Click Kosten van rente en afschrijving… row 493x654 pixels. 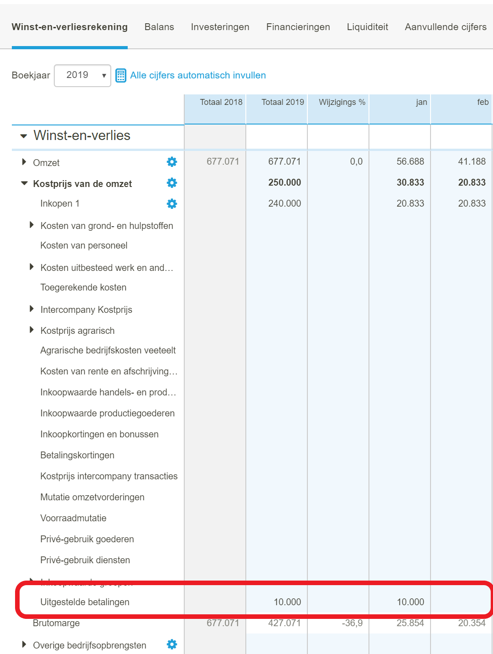tap(109, 371)
